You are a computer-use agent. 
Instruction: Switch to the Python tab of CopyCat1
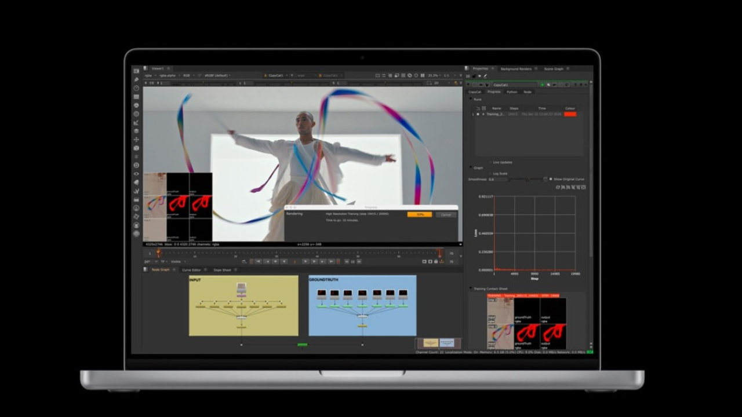click(510, 92)
